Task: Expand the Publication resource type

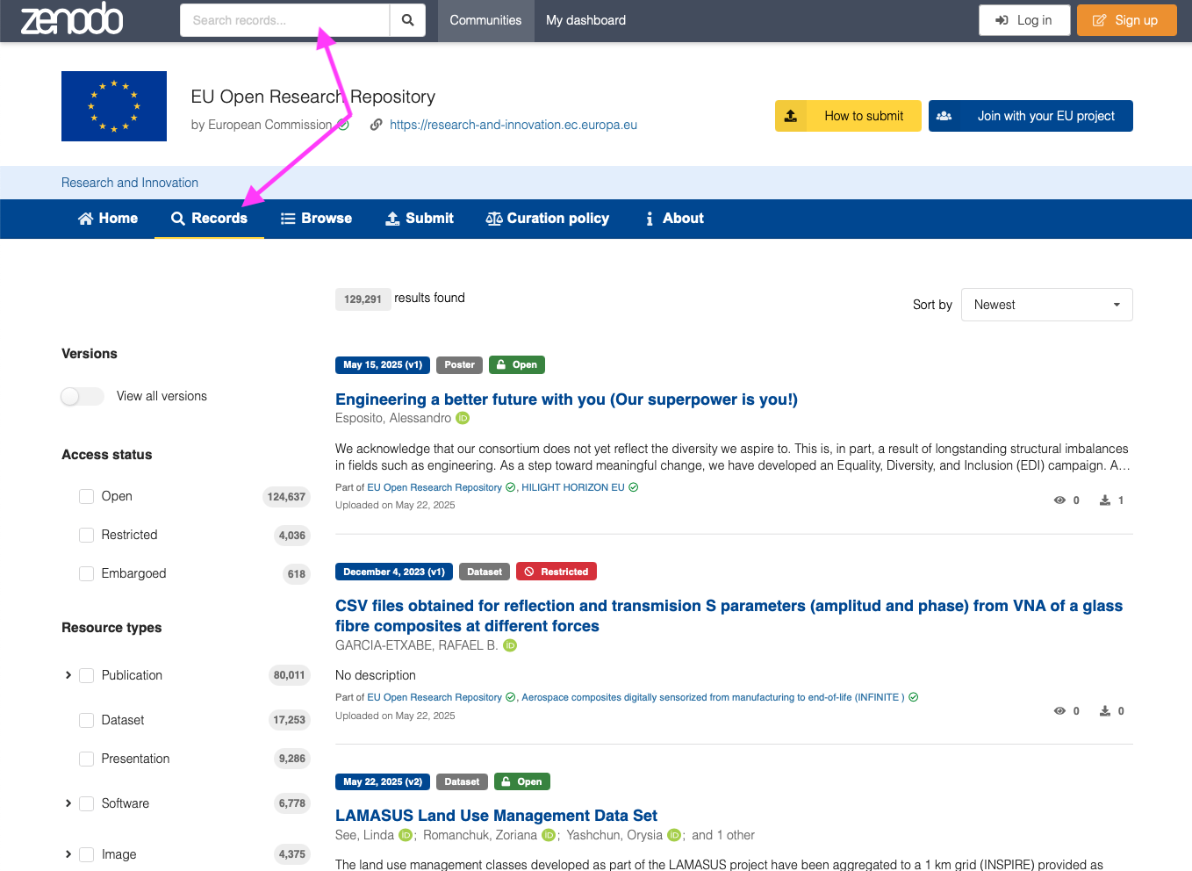Action: [x=68, y=675]
